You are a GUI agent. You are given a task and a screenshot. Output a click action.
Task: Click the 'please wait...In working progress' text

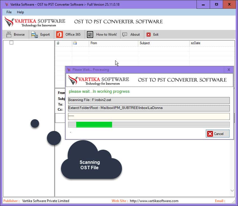tap(99, 91)
